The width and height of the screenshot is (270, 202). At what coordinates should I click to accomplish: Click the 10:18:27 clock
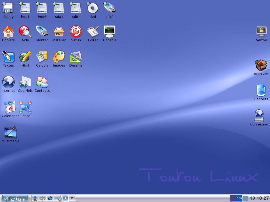click(x=259, y=198)
